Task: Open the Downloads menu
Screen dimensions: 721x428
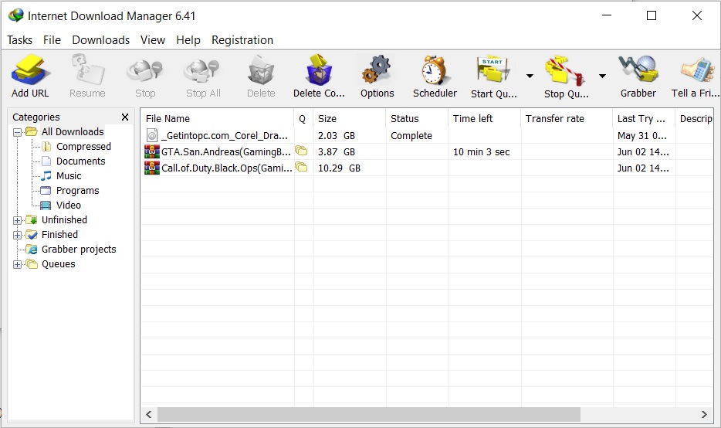Action: pyautogui.click(x=100, y=40)
